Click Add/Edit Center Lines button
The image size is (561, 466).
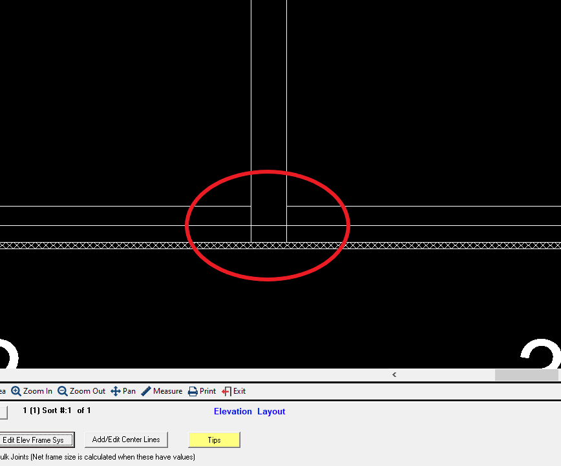[126, 440]
